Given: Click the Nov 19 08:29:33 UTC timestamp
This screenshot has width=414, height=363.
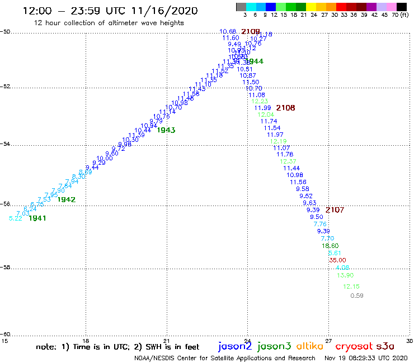Looking at the screenshot, I should pyautogui.click(x=366, y=358).
